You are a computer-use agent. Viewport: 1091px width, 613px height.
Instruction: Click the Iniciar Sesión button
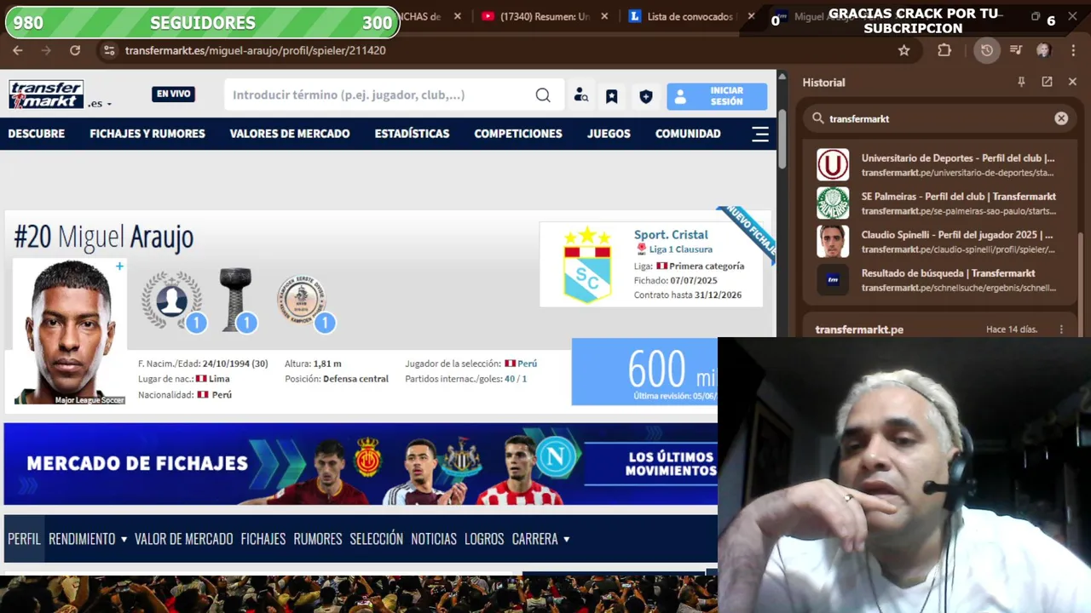pos(717,96)
